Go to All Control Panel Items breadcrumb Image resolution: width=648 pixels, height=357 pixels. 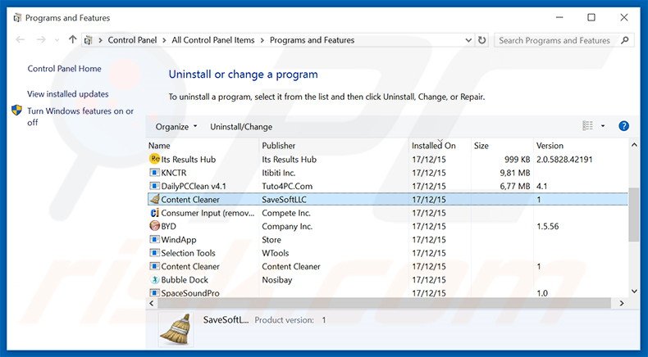coord(213,40)
